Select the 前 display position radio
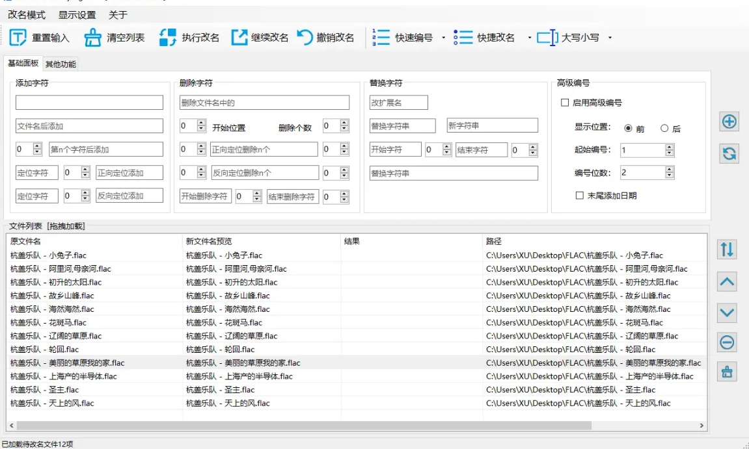749x449 pixels. click(628, 129)
